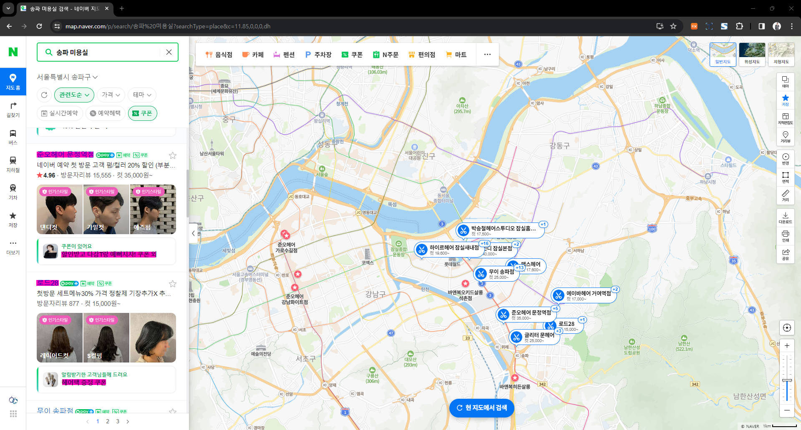
Task: Bookmark 준오헤어 문정역점 with its star
Action: [173, 155]
